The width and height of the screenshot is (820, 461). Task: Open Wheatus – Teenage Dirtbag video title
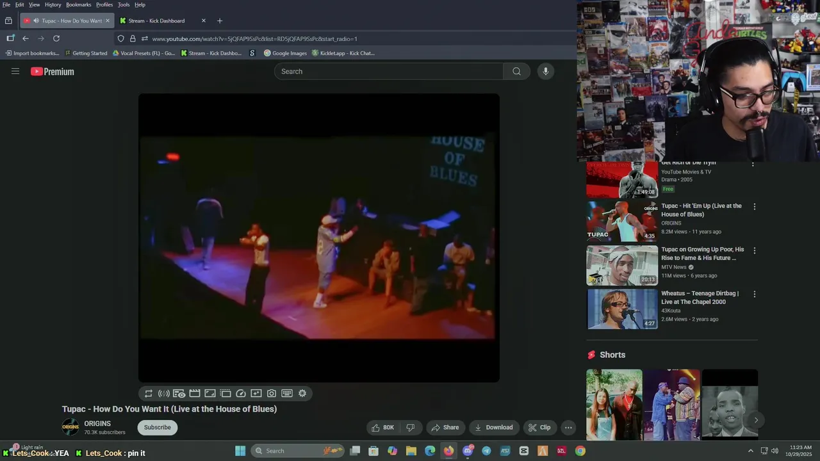pyautogui.click(x=700, y=298)
